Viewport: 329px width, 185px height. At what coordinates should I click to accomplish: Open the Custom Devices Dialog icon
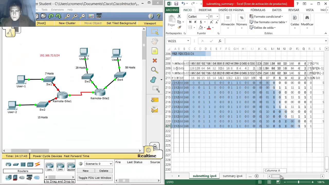coord(99,16)
